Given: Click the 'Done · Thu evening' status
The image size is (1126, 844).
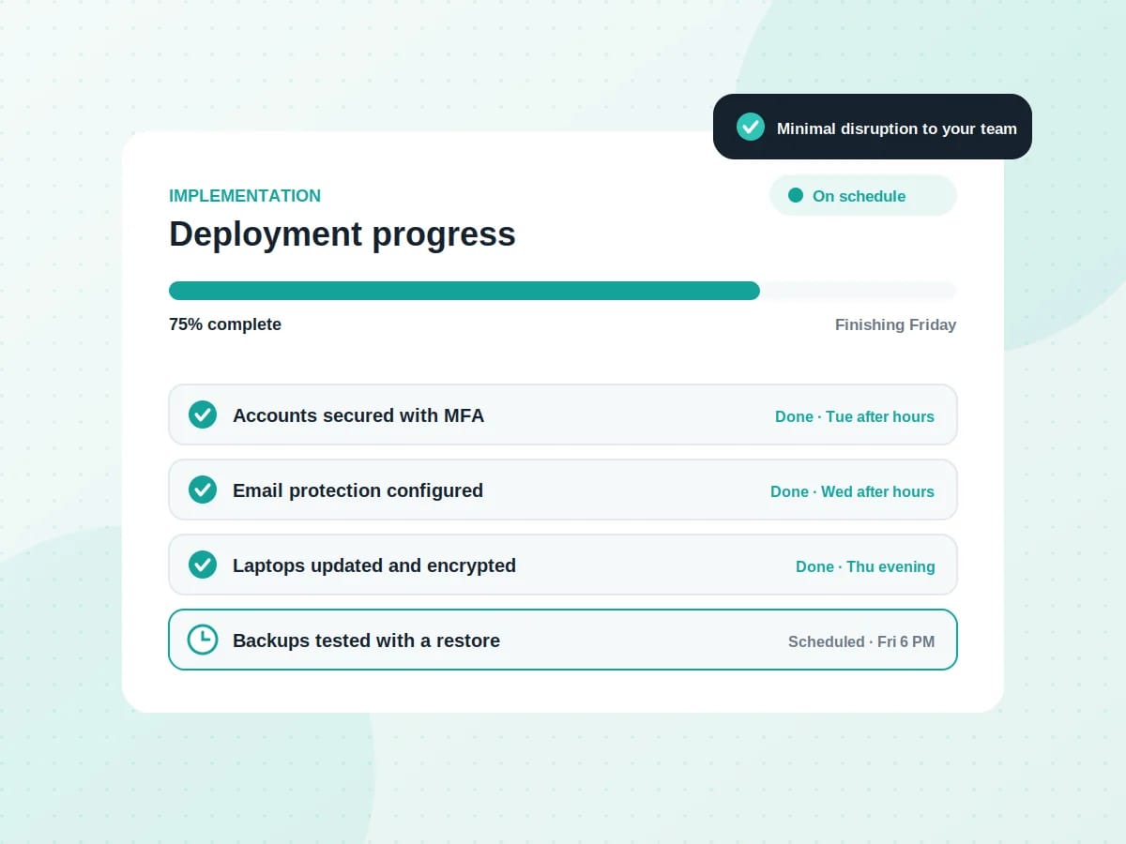Looking at the screenshot, I should [865, 566].
